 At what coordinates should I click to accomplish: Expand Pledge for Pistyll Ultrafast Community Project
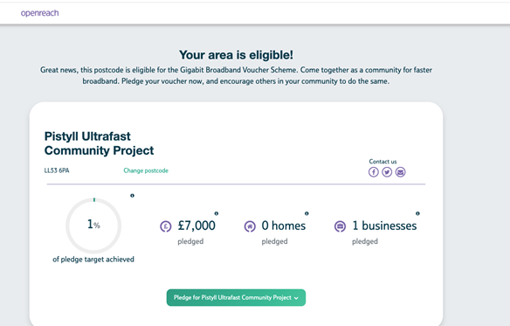[x=236, y=298]
